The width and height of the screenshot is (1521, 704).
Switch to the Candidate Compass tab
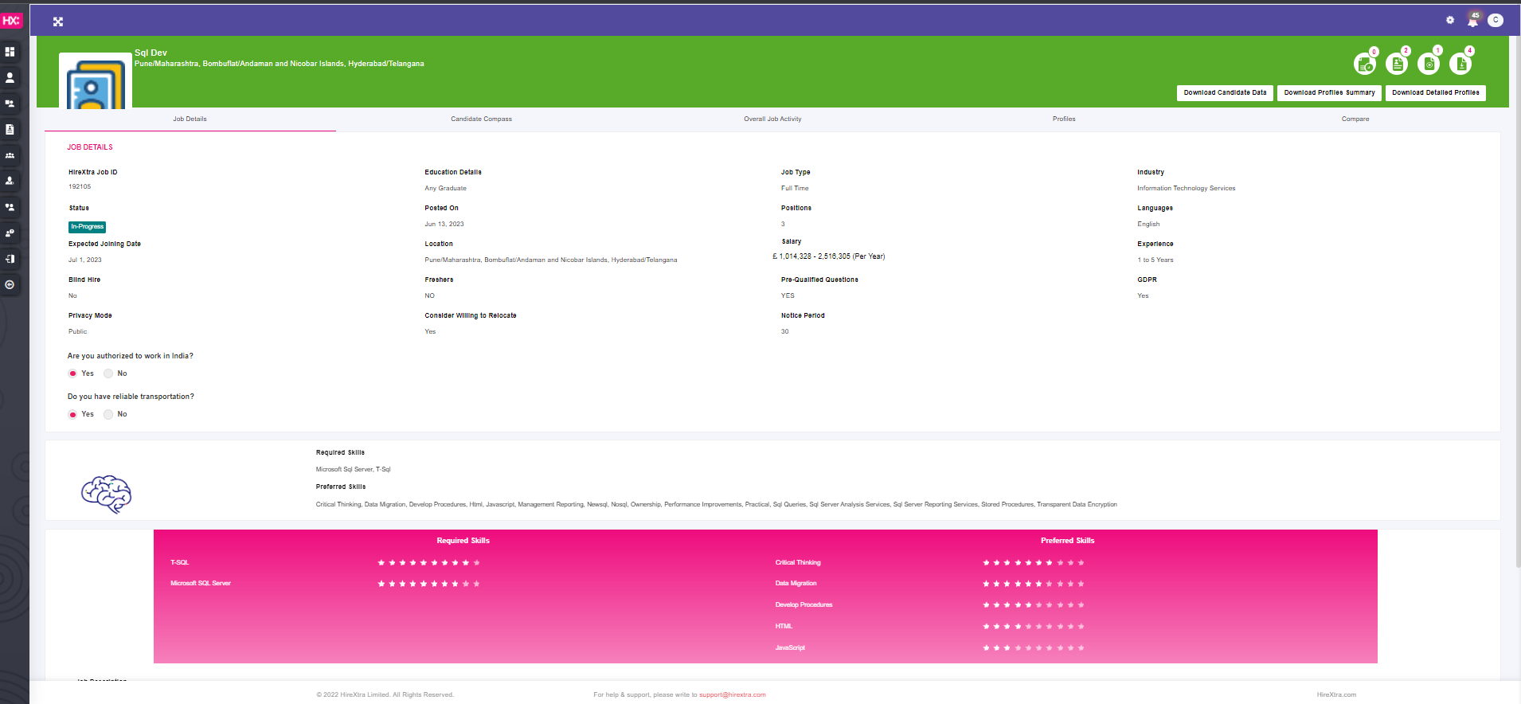click(482, 119)
